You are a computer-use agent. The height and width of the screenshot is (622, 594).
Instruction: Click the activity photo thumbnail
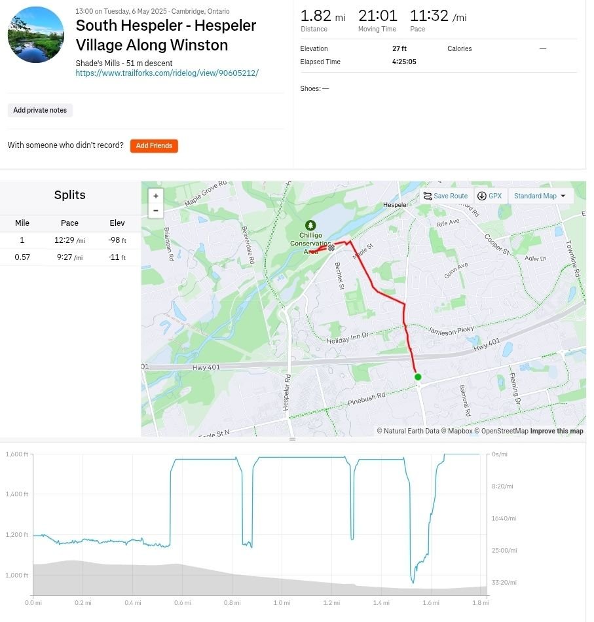tap(36, 35)
